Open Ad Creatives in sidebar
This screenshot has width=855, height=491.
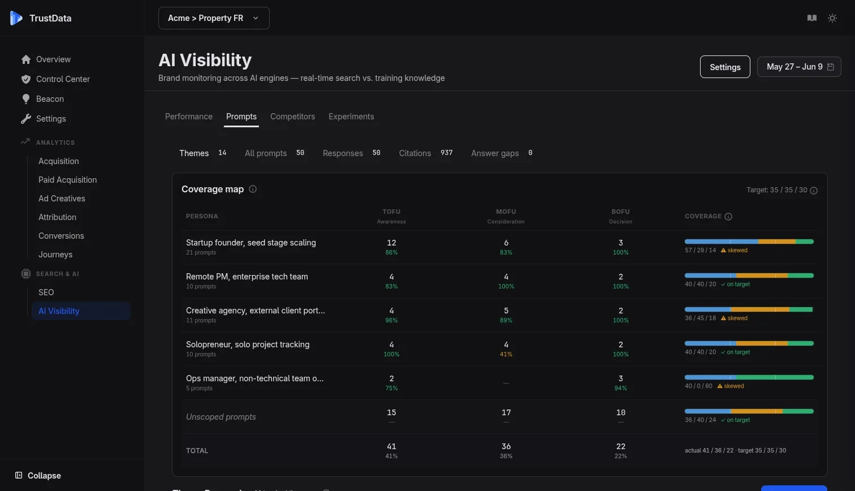tap(62, 199)
